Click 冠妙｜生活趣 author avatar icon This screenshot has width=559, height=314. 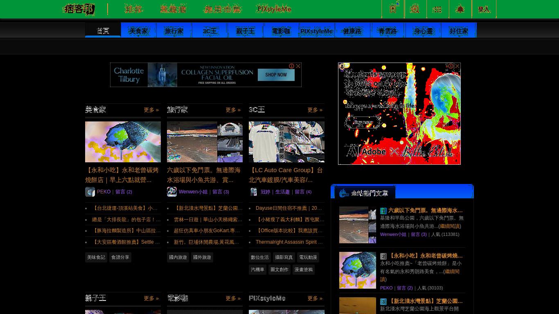pos(254,192)
